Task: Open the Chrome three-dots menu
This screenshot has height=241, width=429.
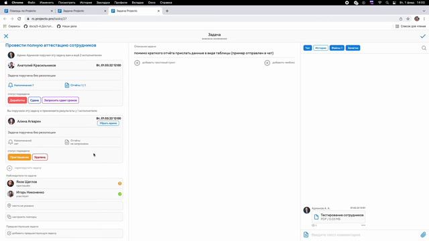Action: coord(424,19)
